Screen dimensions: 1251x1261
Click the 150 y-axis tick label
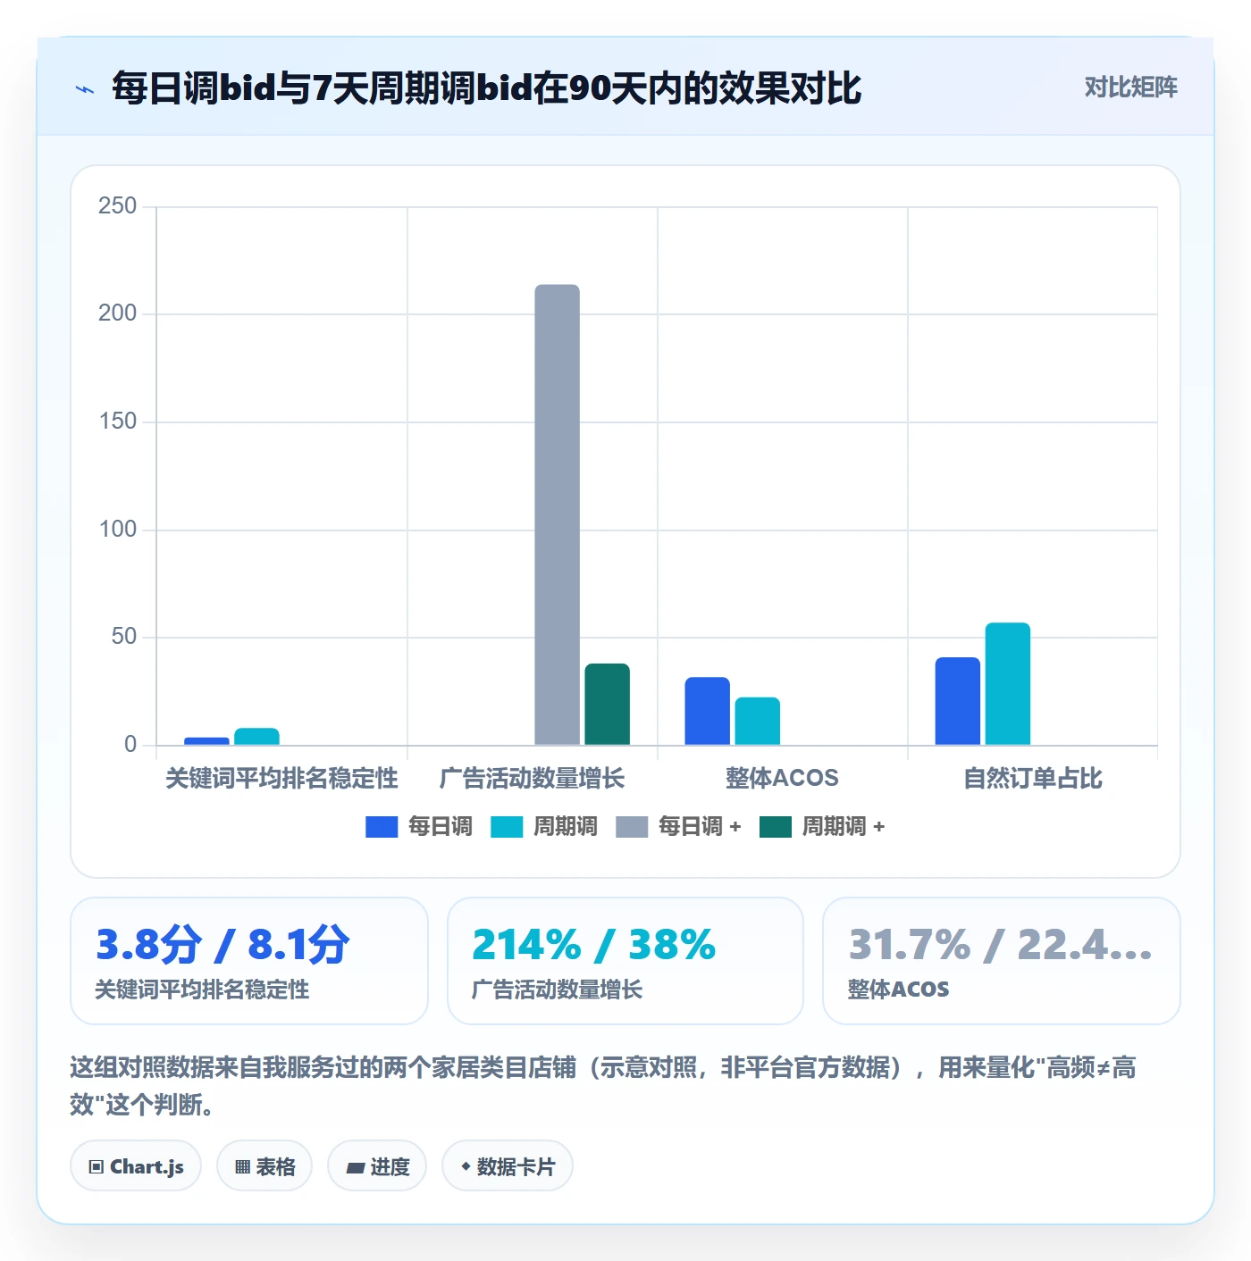[117, 422]
